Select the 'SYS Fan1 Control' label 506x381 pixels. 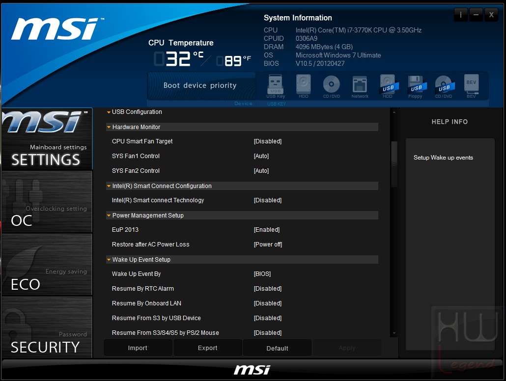[x=136, y=156]
